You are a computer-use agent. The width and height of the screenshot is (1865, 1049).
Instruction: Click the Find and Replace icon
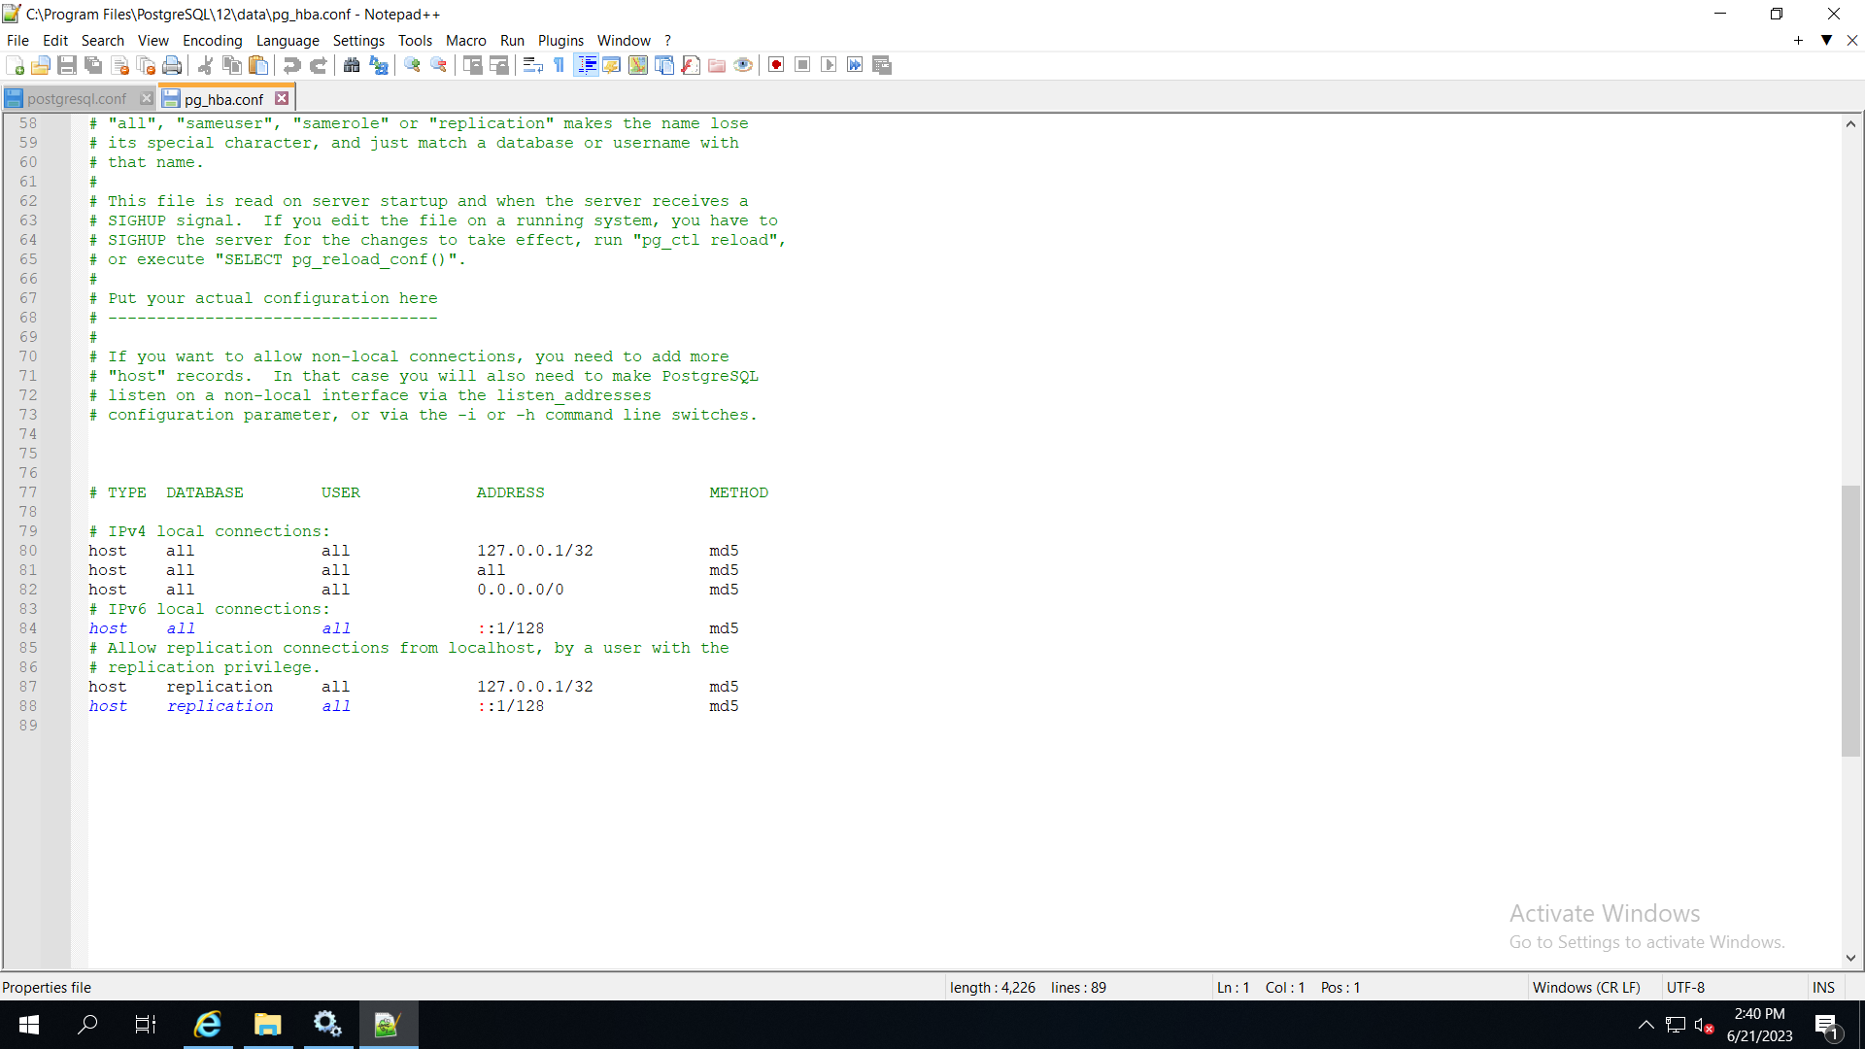pos(379,65)
